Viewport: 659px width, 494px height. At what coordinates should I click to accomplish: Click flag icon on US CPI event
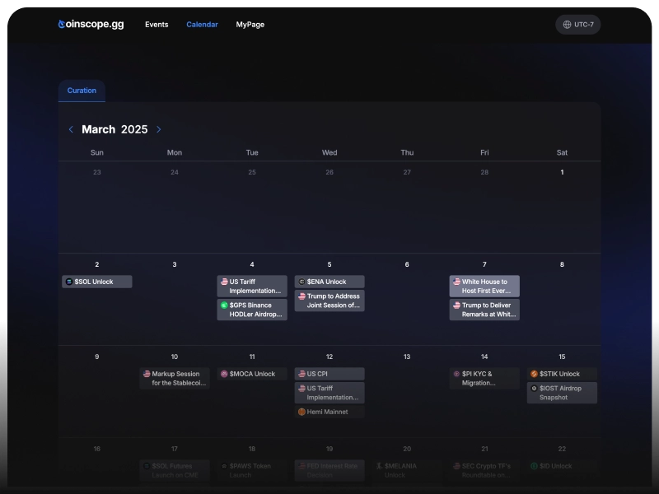coord(301,374)
